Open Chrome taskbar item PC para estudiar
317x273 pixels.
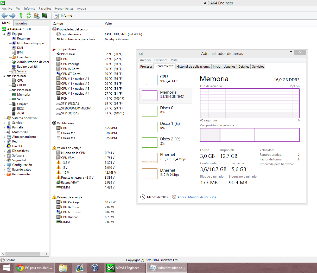34,268
